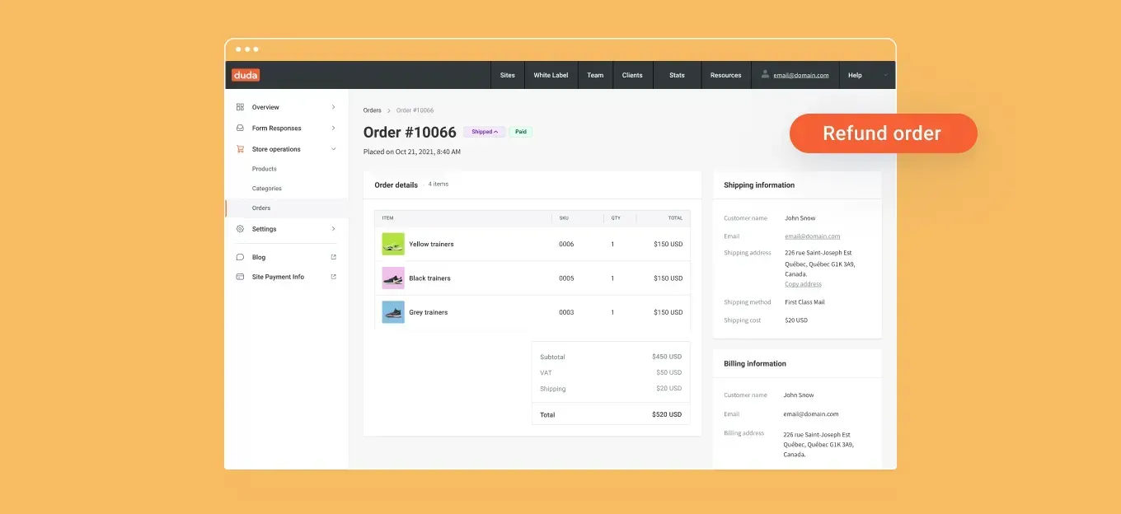
Task: Expand the Settings submenu arrow
Action: coord(333,229)
